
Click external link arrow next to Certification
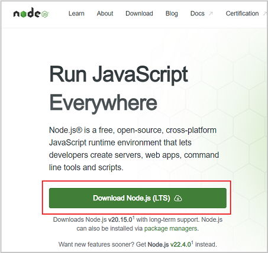265,14
